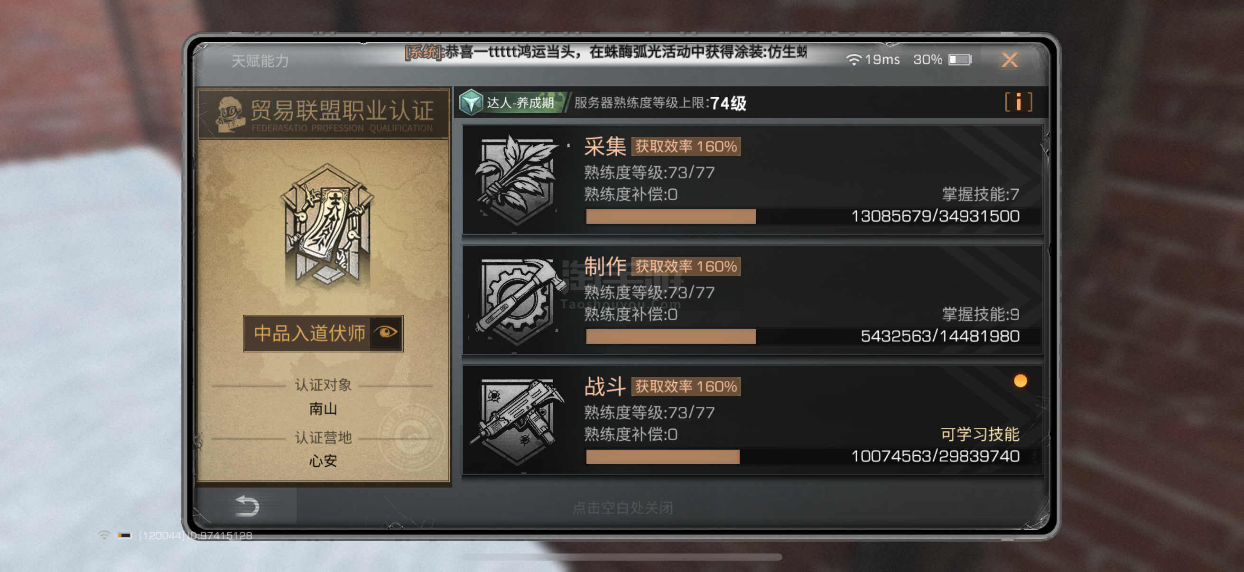Click the orange notification dot on 战斗
Viewport: 1244px width, 572px height.
click(x=1020, y=381)
